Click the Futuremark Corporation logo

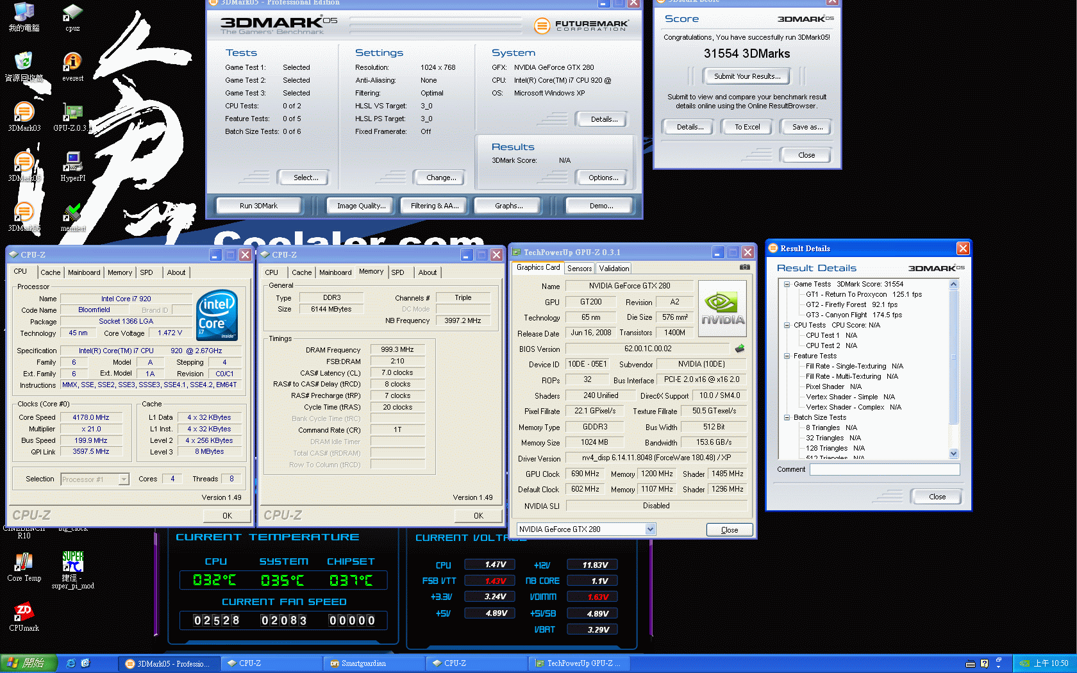click(x=581, y=26)
